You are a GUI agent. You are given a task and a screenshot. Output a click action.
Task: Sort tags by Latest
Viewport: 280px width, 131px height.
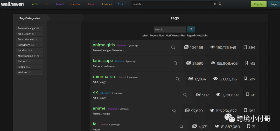tap(145, 36)
